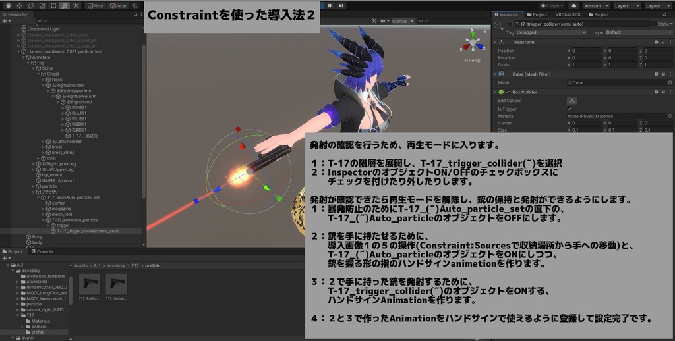Select the magazine object in Hierarchy
This screenshot has height=341, width=675.
point(61,209)
